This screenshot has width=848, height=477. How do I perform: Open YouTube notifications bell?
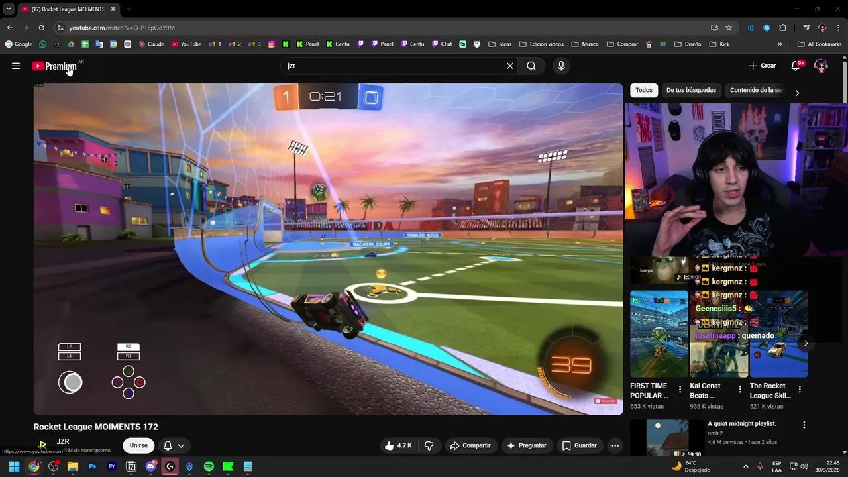tap(796, 66)
